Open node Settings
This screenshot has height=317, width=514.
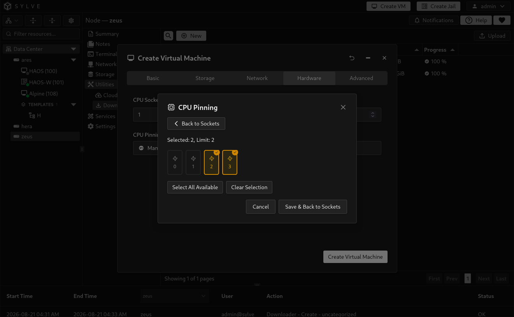(101, 126)
